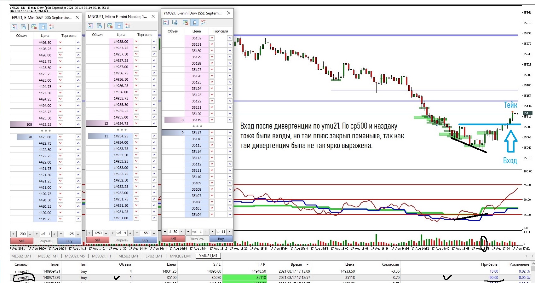Click the red sell arrow at 35132

tap(212, 38)
